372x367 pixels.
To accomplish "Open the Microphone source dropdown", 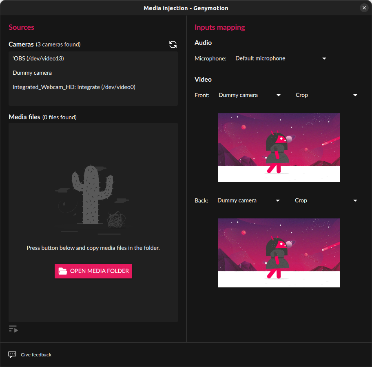I will (x=281, y=58).
